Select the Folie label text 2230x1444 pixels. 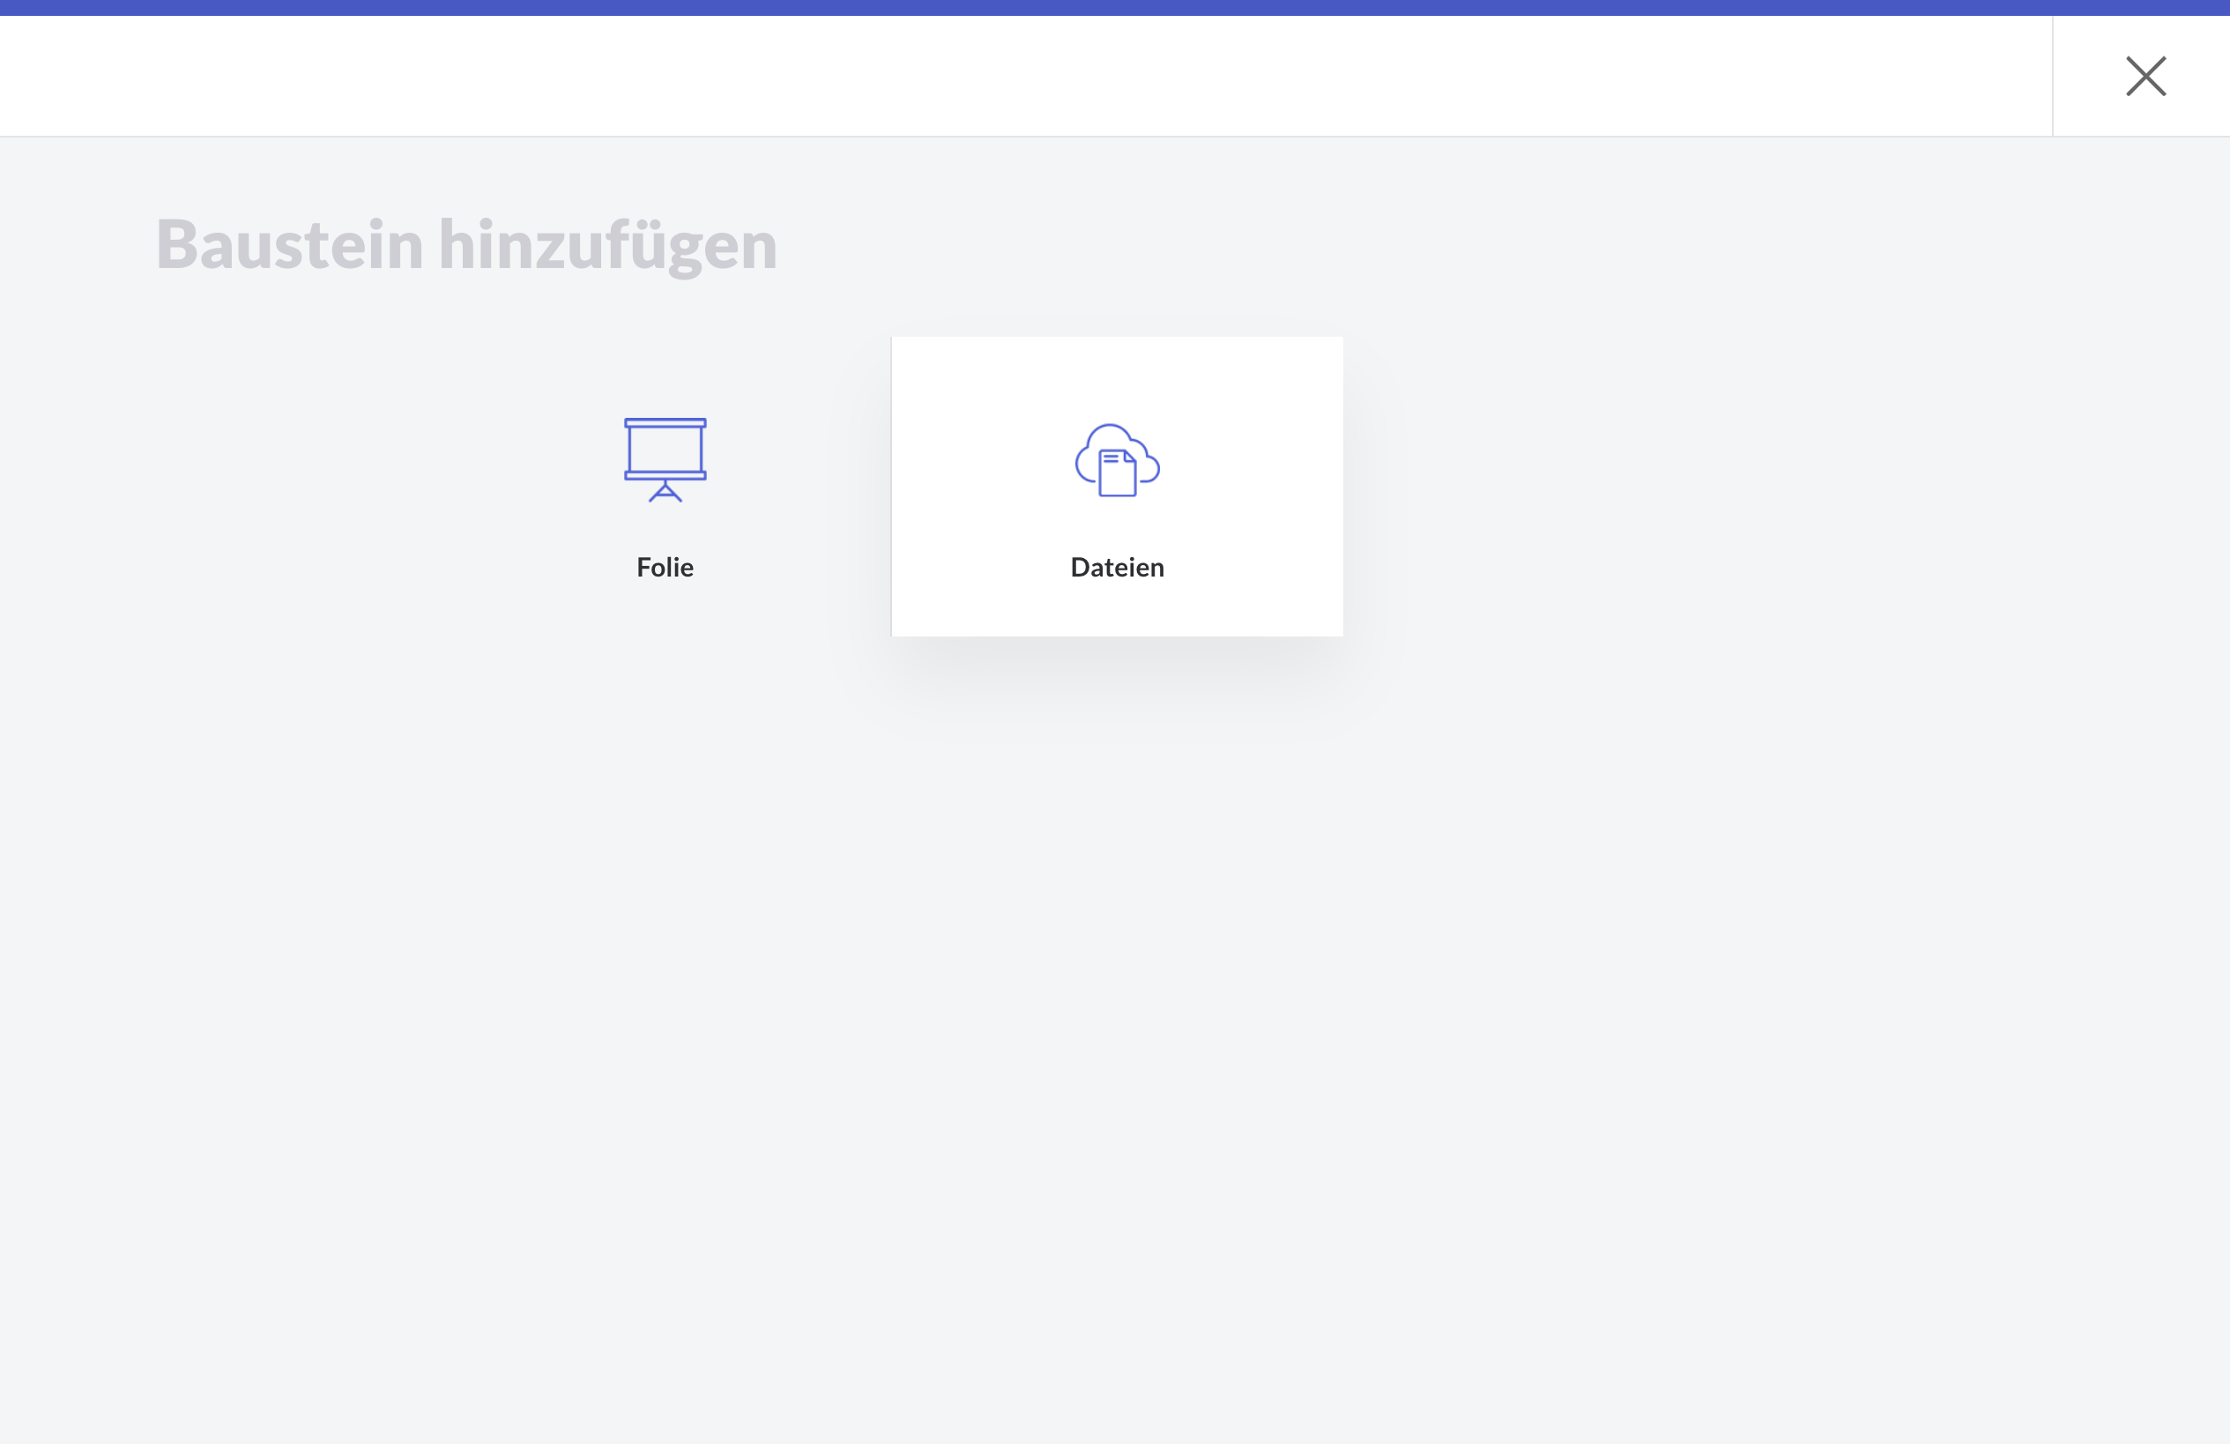tap(665, 567)
